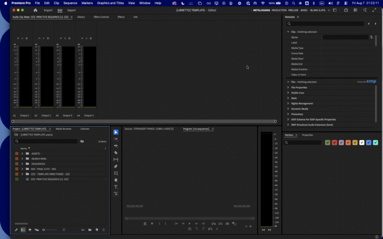This screenshot has width=383, height=239.
Task: Mute audio track A1 in mixer
Action: [18, 38]
